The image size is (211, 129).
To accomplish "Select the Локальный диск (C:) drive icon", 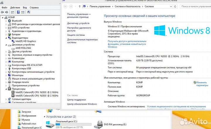I will pyautogui.click(x=50, y=124).
